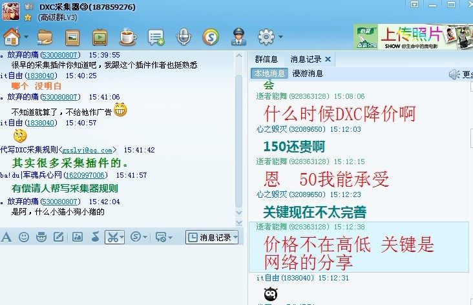Click the circular S search icon
Viewport: 473px width, 305px height.
coord(211,37)
